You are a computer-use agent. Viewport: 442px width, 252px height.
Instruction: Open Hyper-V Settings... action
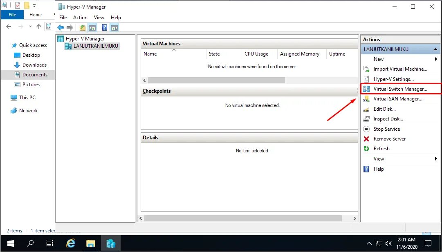393,79
